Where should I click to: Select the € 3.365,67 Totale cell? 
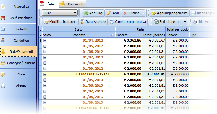click(x=154, y=40)
